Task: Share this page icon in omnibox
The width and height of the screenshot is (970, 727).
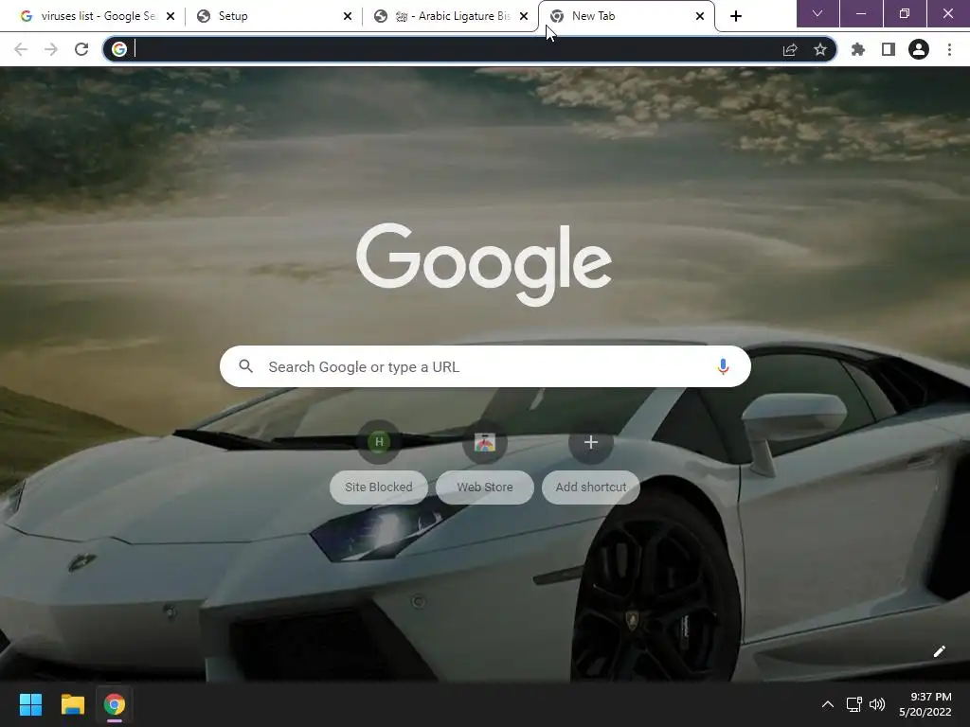Action: pyautogui.click(x=790, y=49)
